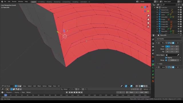This screenshot has width=183, height=103.
Task: Click the Merge distance value field
Action: pos(173,60)
